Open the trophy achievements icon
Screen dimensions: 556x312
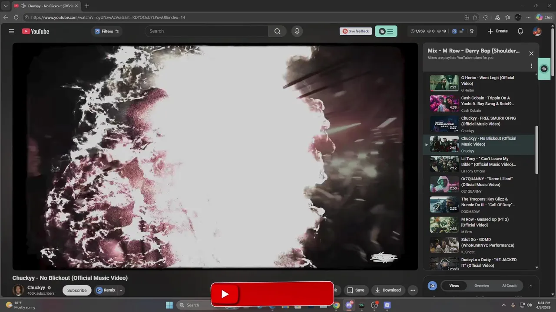[472, 31]
